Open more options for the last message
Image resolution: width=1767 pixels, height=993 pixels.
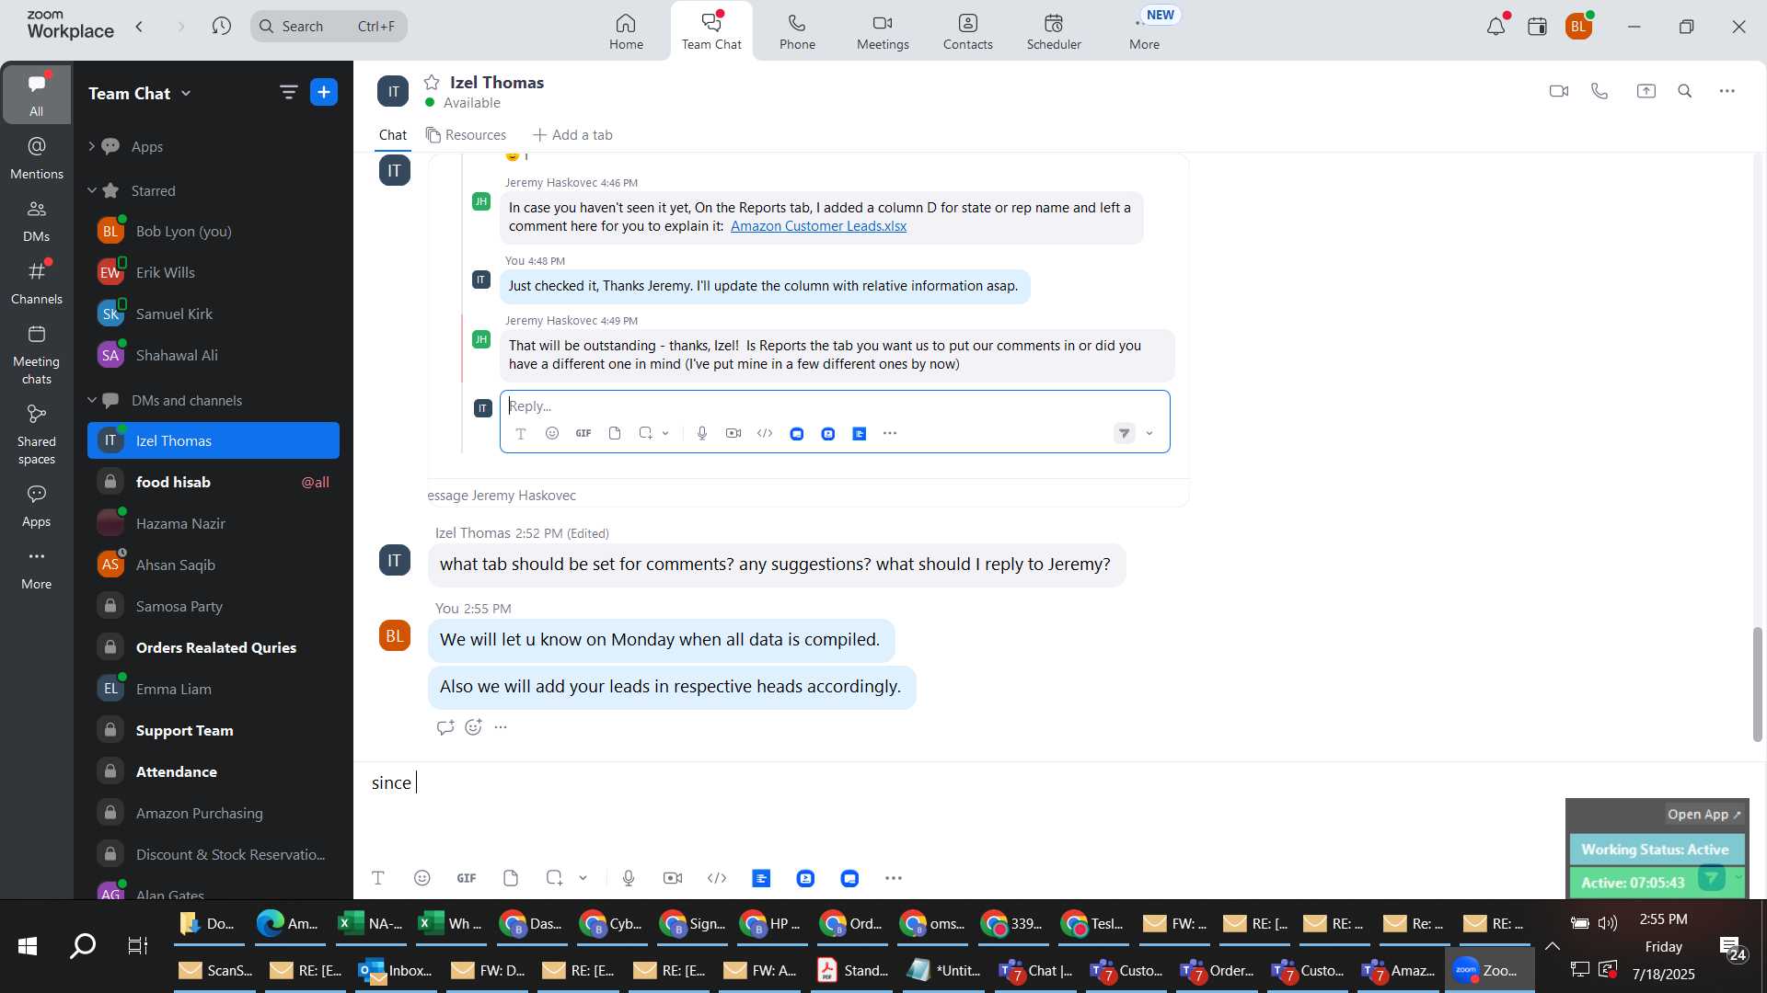(501, 727)
